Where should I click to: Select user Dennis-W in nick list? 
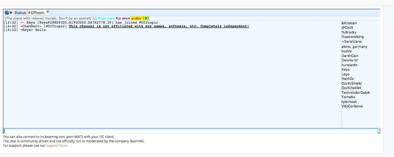349,60
